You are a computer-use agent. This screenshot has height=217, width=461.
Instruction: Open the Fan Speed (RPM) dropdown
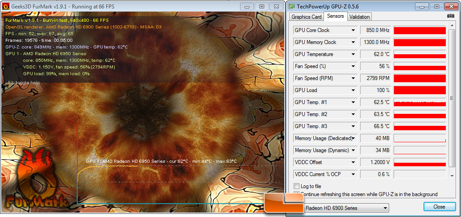pos(353,78)
